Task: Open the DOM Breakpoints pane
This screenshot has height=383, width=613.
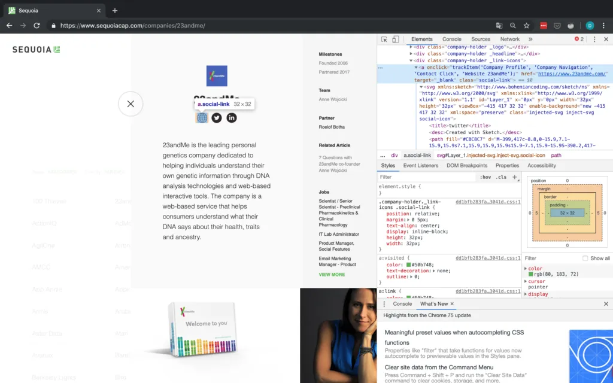Action: 467,166
